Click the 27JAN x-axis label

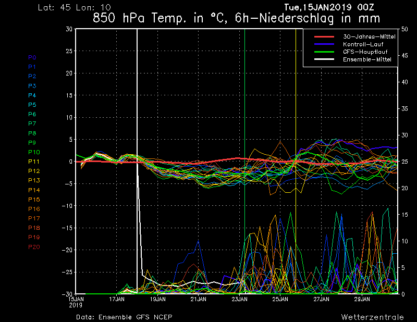tap(321, 300)
